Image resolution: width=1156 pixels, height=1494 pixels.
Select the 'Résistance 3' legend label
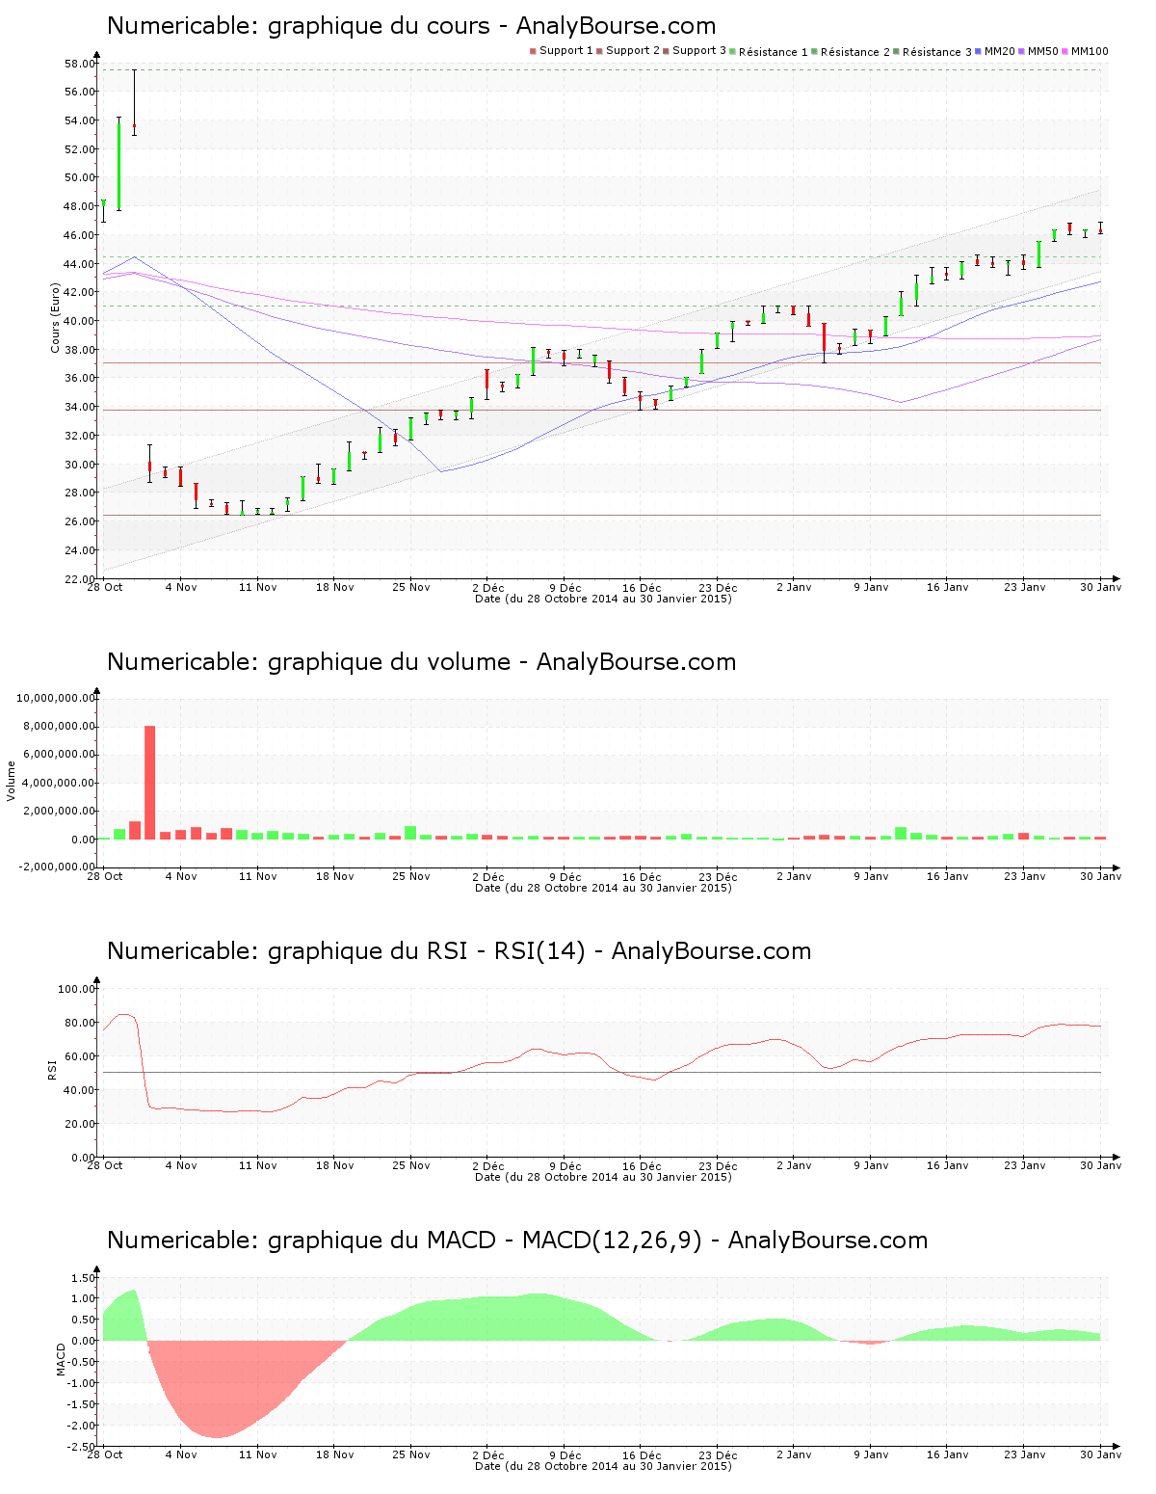[x=937, y=52]
